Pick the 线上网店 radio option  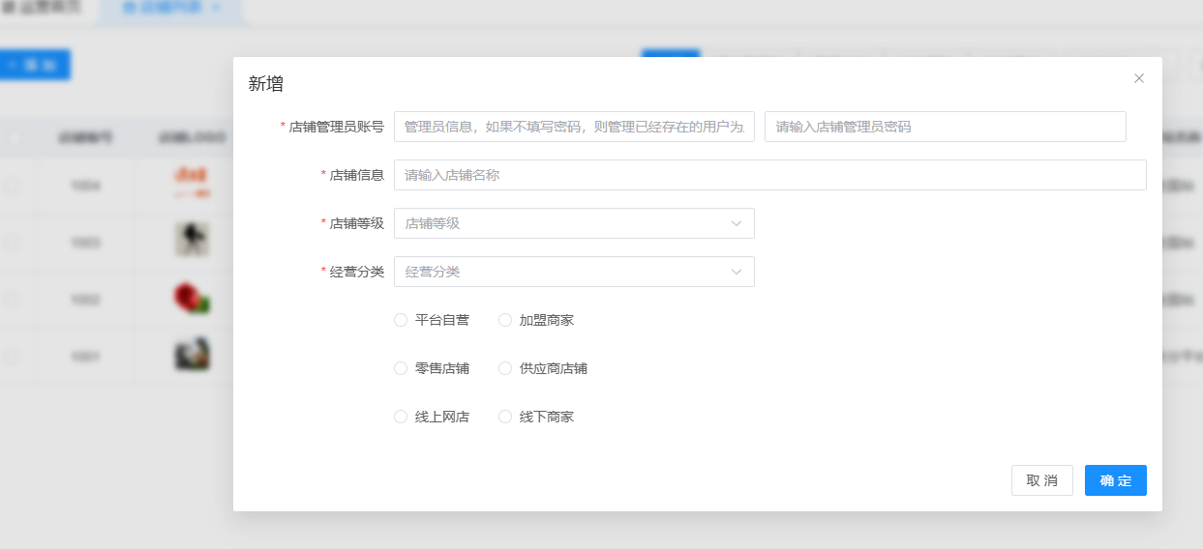pos(401,417)
